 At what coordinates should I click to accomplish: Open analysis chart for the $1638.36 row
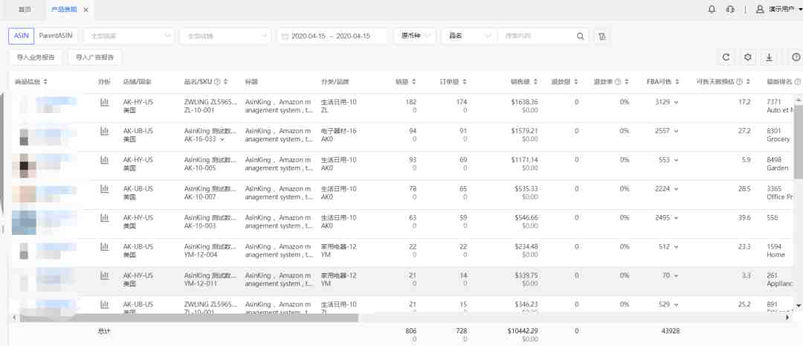point(105,103)
